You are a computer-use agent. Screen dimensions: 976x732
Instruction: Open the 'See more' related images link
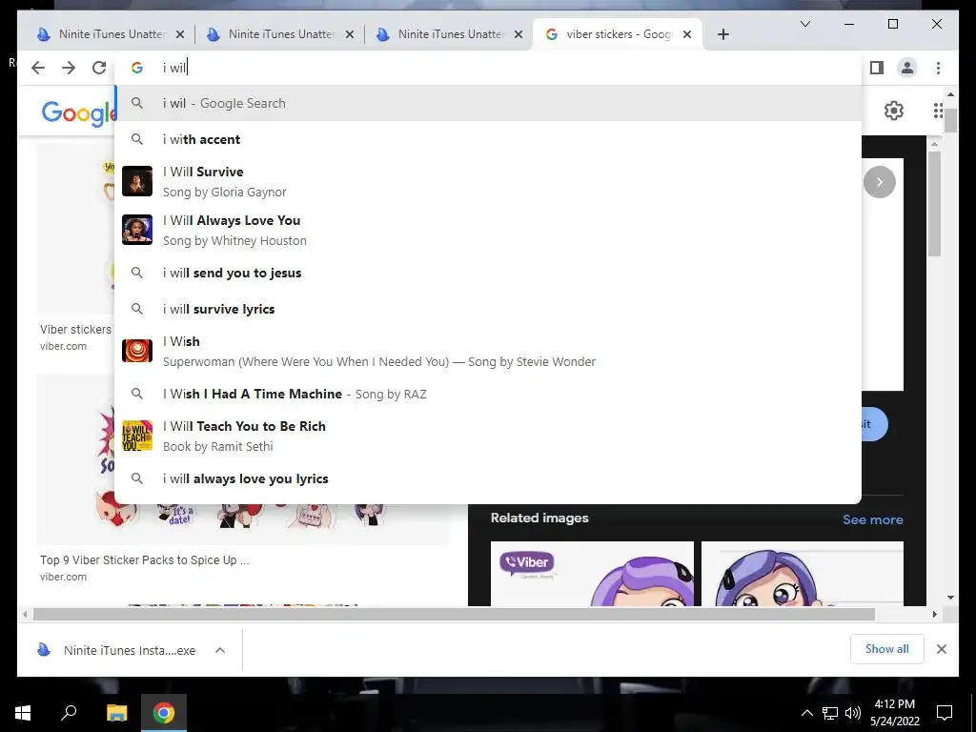click(873, 519)
